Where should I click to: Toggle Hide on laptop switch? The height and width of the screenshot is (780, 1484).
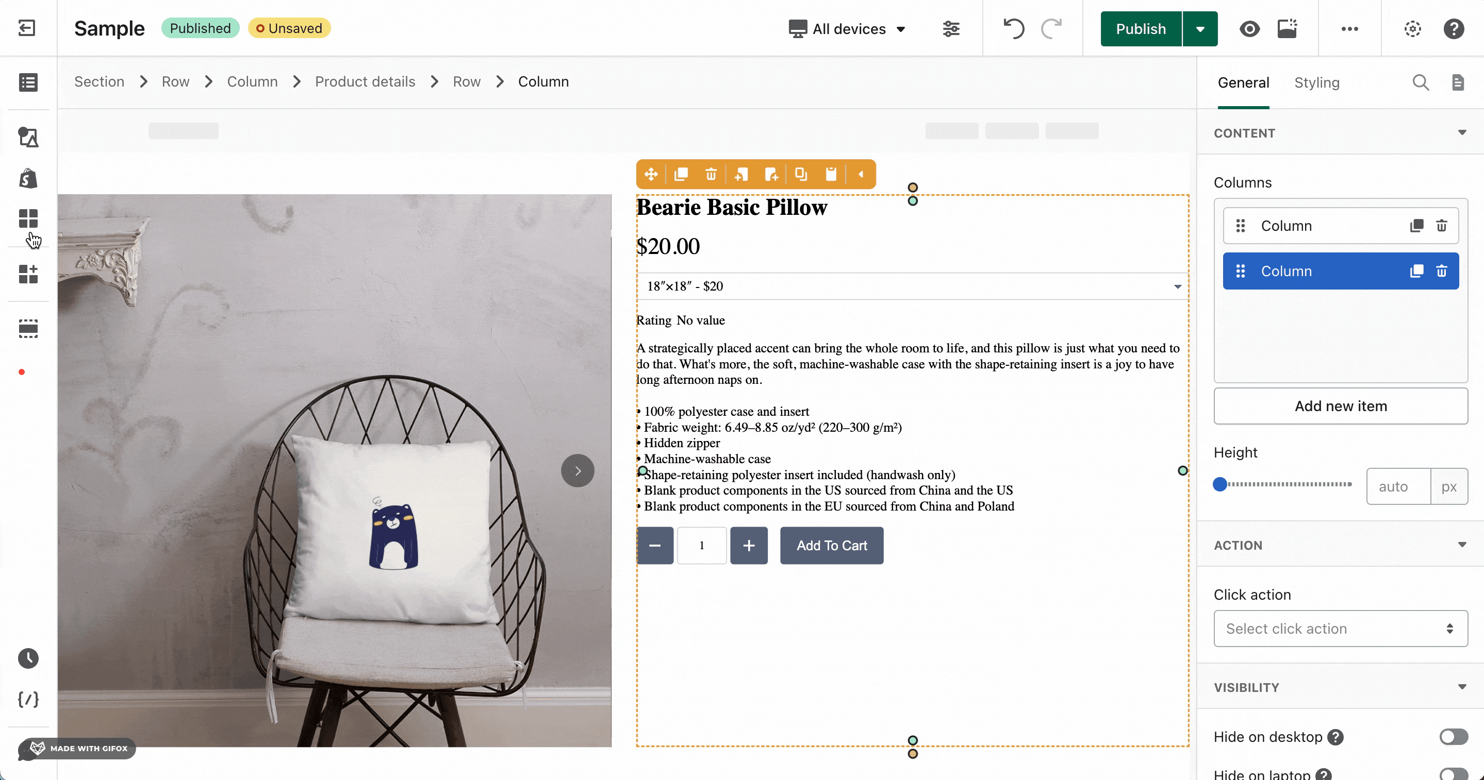pos(1453,773)
